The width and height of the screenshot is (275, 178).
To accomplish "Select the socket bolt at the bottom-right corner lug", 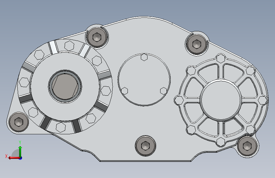I will tap(247, 146).
